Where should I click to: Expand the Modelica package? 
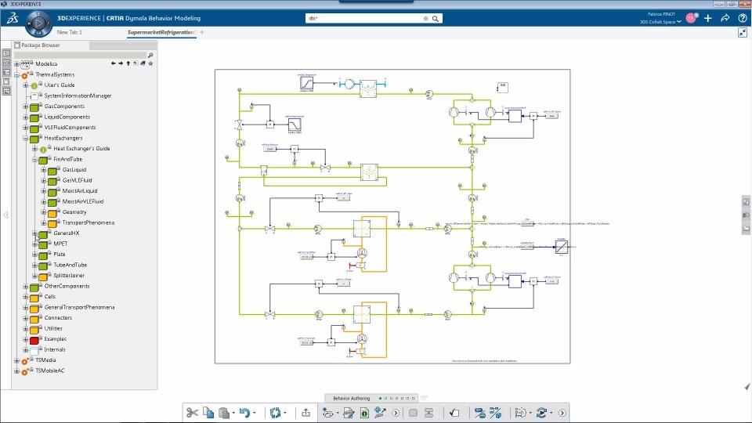16,63
